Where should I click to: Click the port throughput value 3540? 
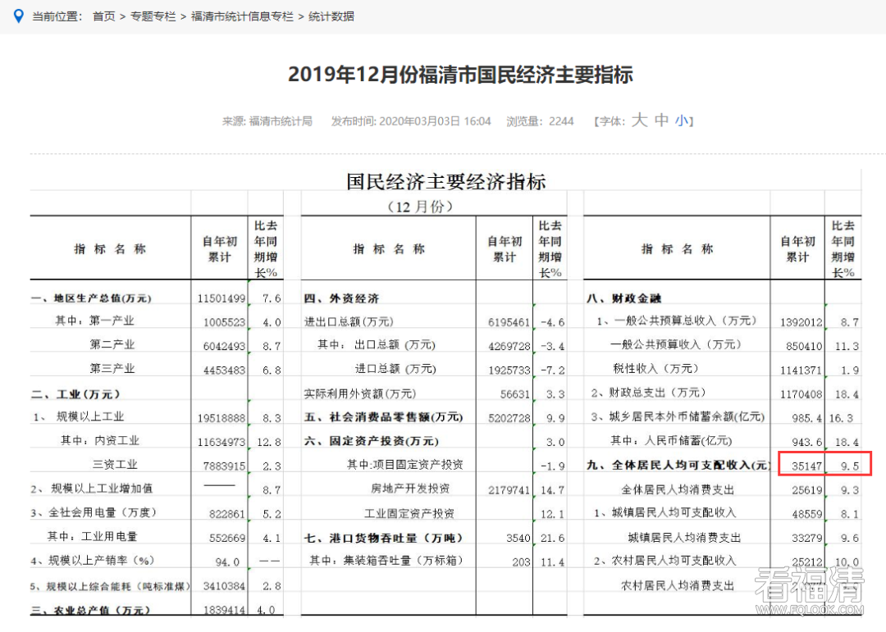pos(518,539)
